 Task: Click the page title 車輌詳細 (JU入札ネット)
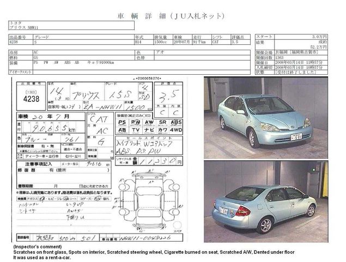click(x=171, y=16)
